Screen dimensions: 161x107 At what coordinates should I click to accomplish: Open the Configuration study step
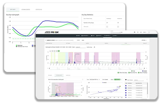tap(49, 43)
